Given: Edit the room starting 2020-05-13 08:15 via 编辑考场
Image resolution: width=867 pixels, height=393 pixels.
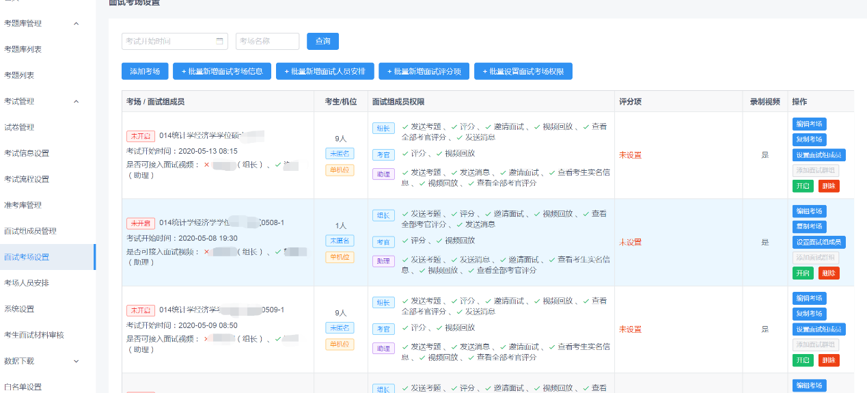Looking at the screenshot, I should click(809, 124).
